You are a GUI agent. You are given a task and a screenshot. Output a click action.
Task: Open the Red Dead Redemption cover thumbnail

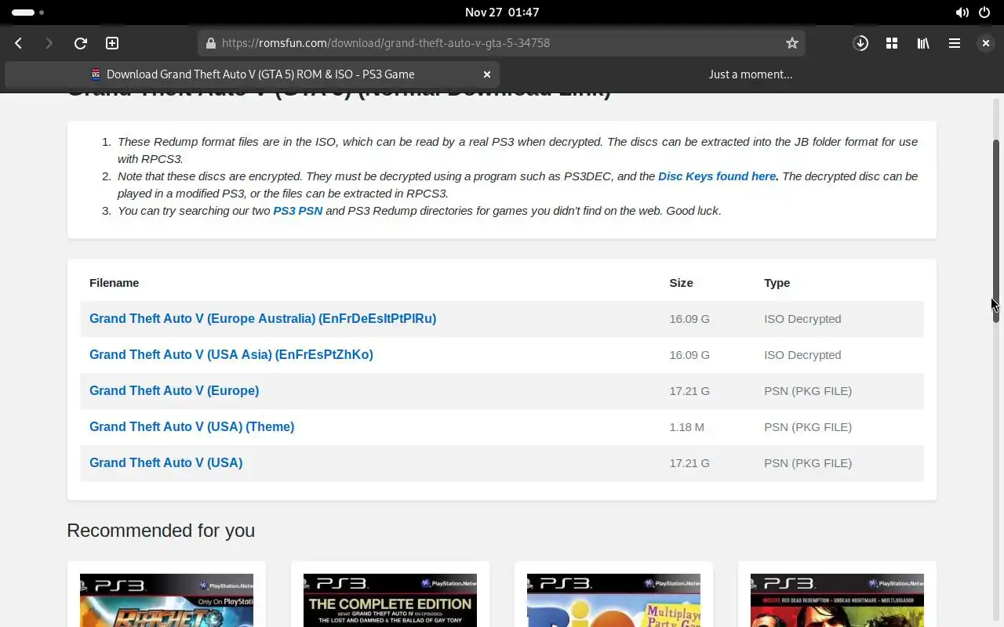(x=837, y=600)
